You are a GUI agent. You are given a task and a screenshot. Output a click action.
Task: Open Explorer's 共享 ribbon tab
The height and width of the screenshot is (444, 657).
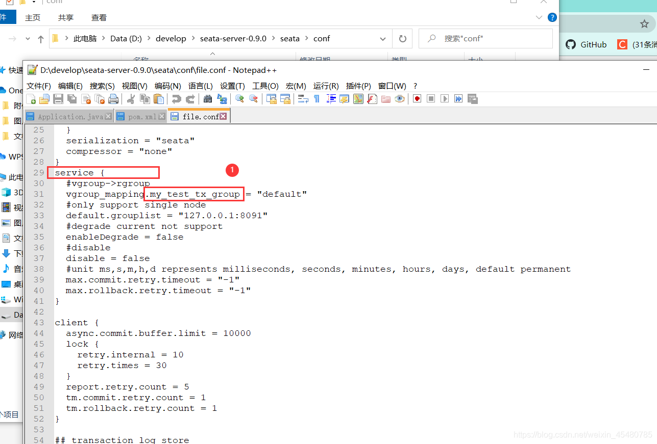[66, 17]
